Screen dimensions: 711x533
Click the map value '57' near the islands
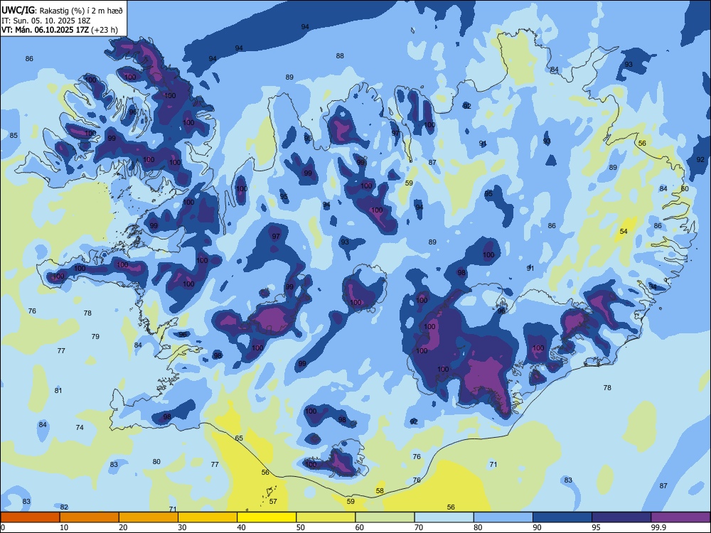click(x=273, y=501)
